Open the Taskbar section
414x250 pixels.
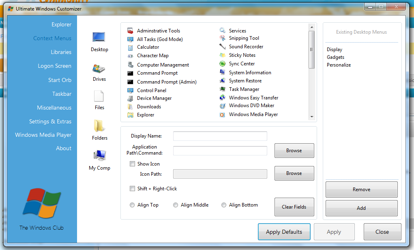62,94
